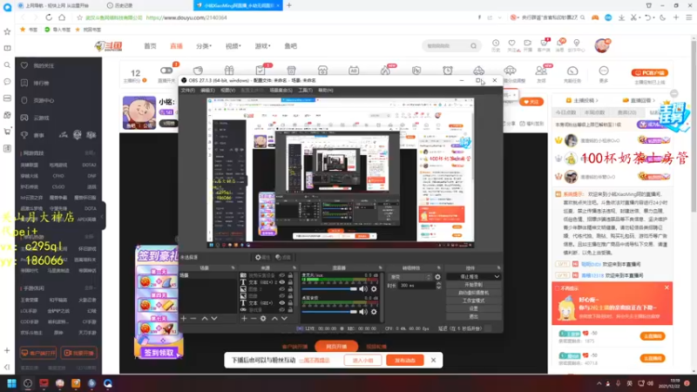Click 开始录制 button in OBS

474,285
